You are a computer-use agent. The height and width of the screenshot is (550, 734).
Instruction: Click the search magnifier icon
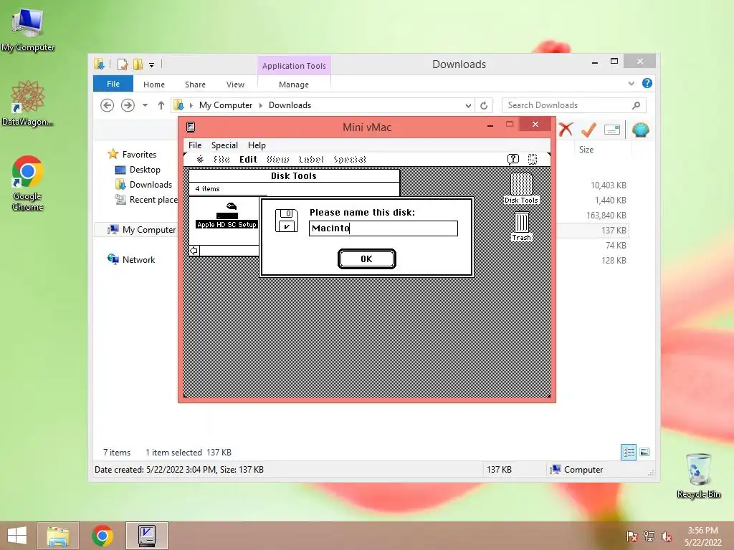(x=636, y=105)
